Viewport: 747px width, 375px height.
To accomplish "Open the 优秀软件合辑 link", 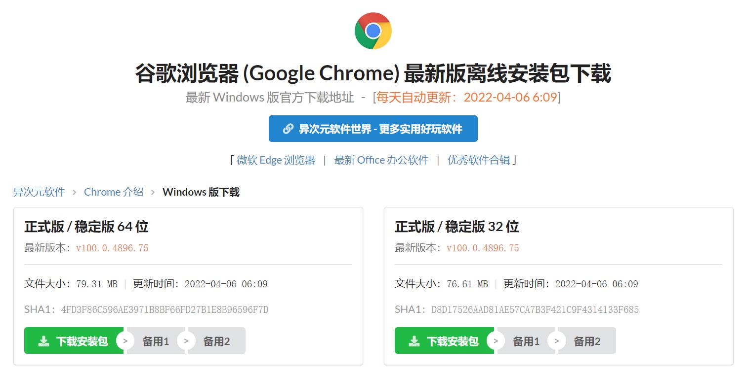I will [479, 160].
